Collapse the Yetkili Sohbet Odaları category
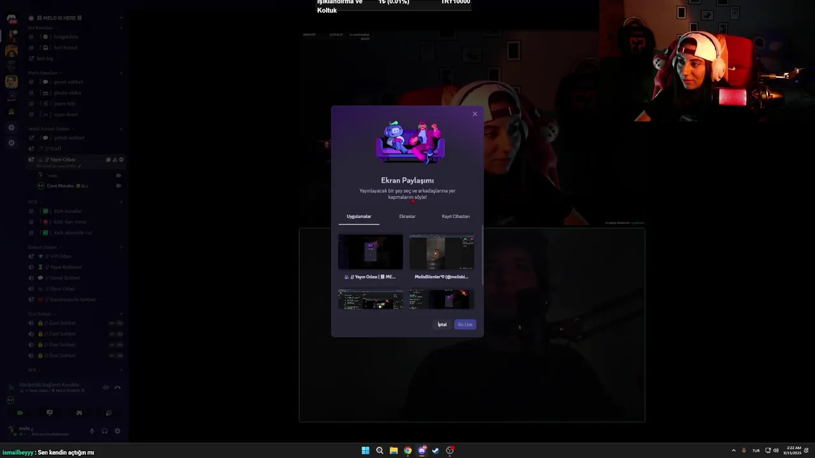This screenshot has width=815, height=458. pyautogui.click(x=51, y=128)
